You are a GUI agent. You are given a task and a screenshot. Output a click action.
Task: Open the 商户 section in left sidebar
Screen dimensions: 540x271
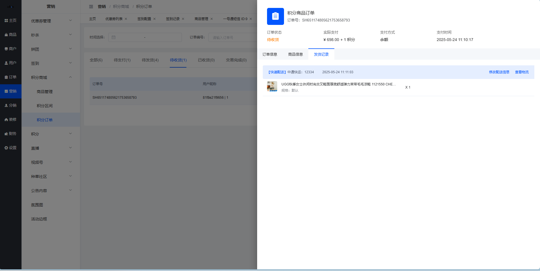click(10, 49)
